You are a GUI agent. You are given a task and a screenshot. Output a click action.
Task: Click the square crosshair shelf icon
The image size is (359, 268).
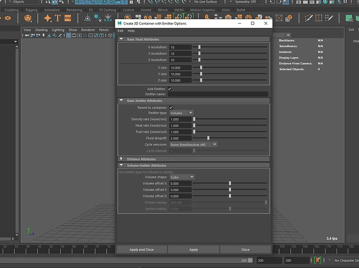click(279, 18)
